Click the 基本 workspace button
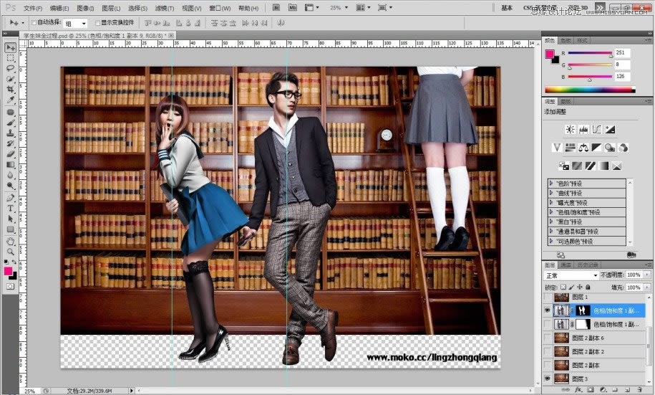Screen dimensions: 655x395 [x=507, y=8]
